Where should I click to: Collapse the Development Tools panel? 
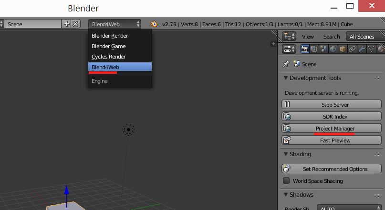[x=286, y=78]
